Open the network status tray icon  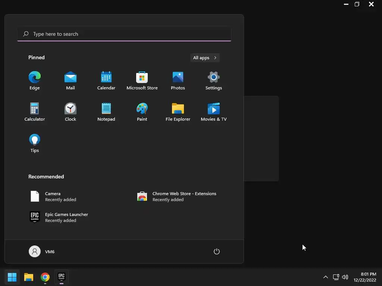tap(336, 277)
